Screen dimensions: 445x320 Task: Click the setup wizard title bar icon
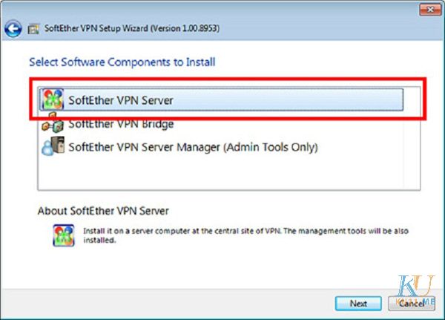(33, 30)
